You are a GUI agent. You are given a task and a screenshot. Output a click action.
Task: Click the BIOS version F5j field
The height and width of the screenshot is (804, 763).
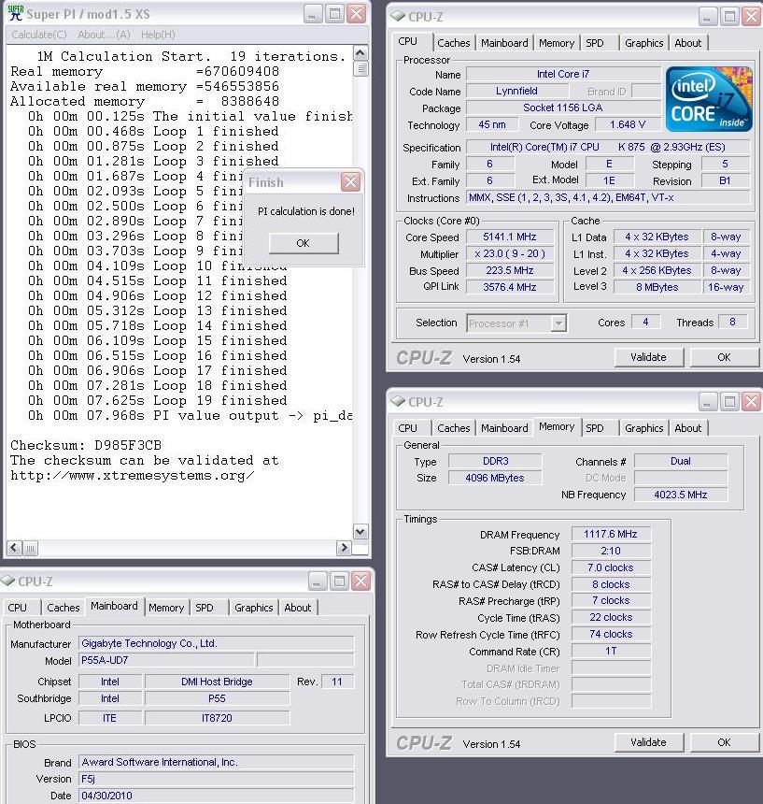[x=216, y=780]
